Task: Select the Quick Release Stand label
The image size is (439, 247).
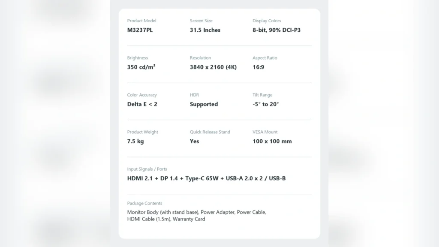Action: coord(210,132)
